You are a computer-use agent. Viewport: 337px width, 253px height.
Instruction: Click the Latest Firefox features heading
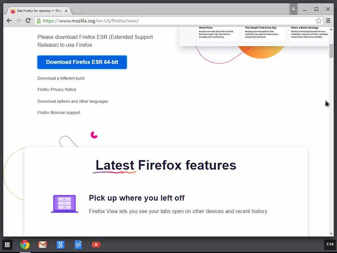point(166,165)
